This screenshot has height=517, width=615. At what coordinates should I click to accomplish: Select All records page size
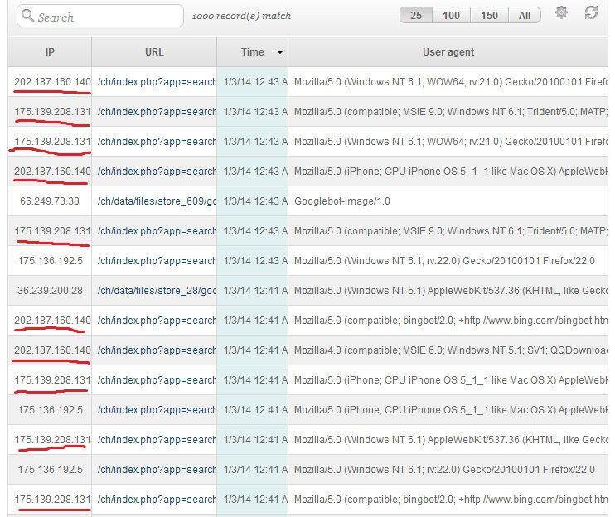coord(525,16)
